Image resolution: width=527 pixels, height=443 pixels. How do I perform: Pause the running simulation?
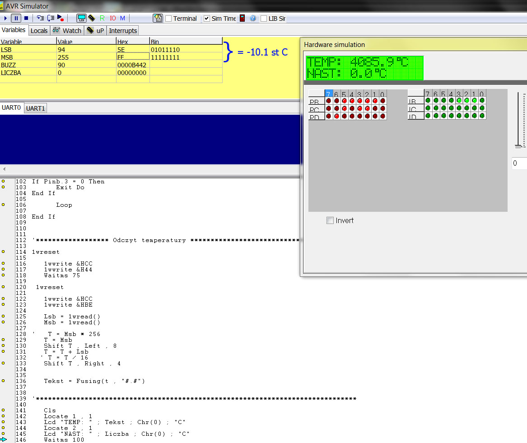pyautogui.click(x=16, y=18)
